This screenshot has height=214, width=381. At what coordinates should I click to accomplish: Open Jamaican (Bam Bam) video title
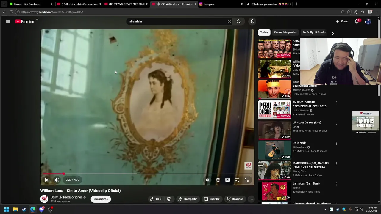306,184
